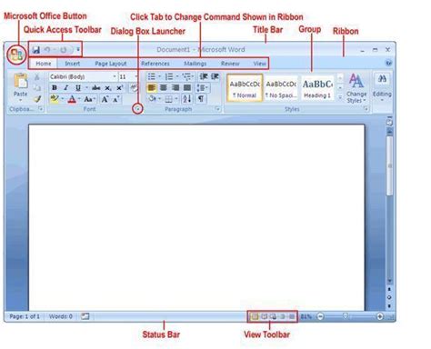Open the Clipboard dialog box launcher
Screen dimensions: 431x349
tap(41, 109)
